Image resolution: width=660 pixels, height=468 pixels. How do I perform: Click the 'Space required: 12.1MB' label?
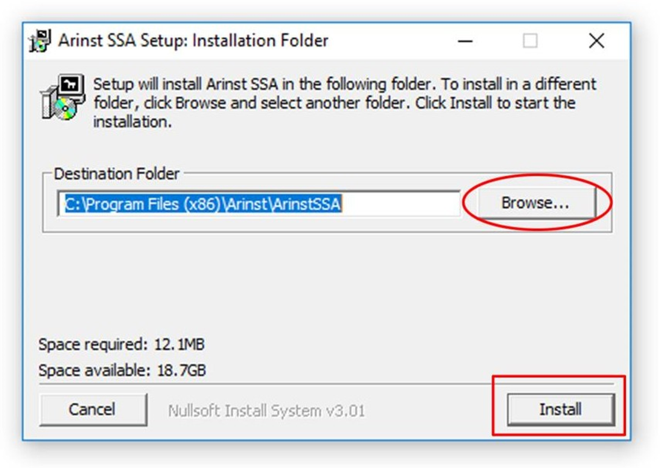[121, 345]
